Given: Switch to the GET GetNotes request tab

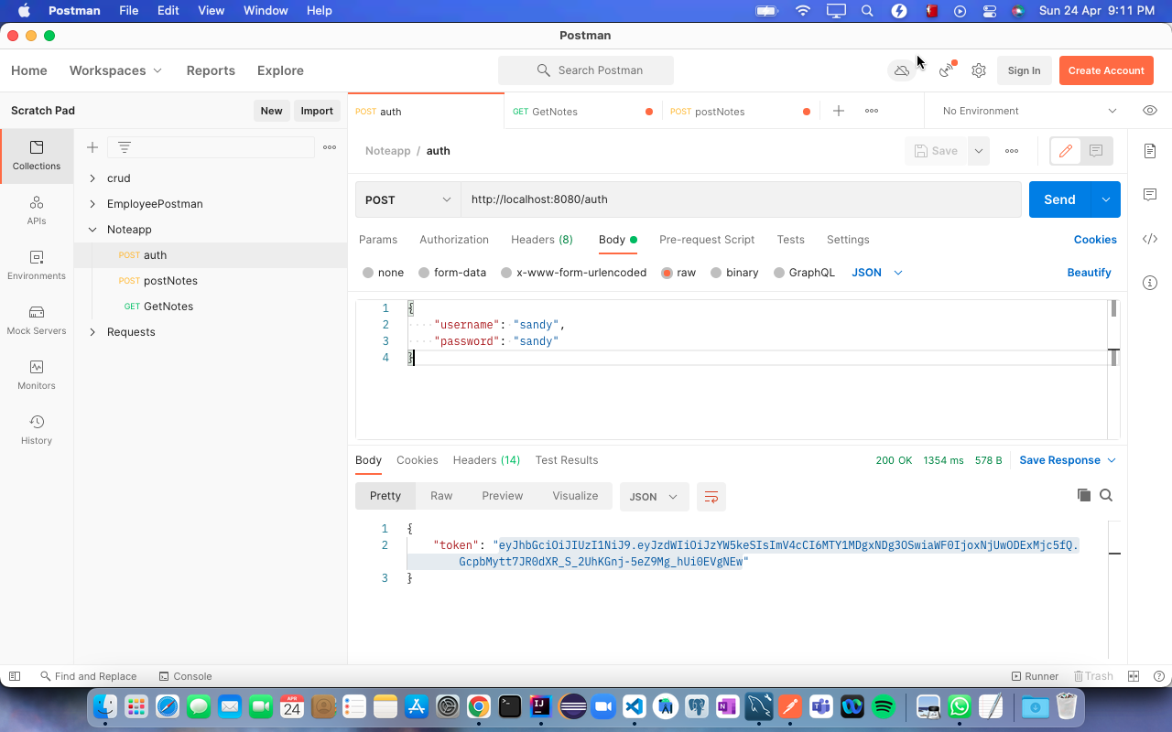Looking at the screenshot, I should pyautogui.click(x=582, y=112).
